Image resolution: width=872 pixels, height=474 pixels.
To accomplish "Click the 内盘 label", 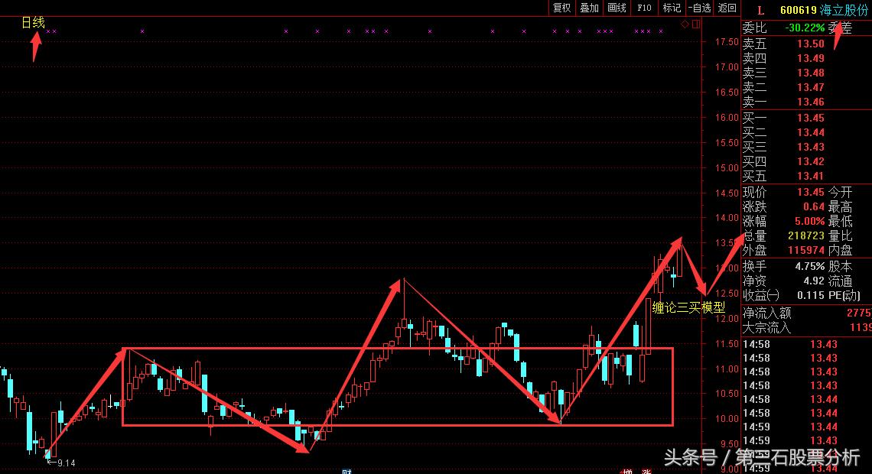I will [840, 251].
